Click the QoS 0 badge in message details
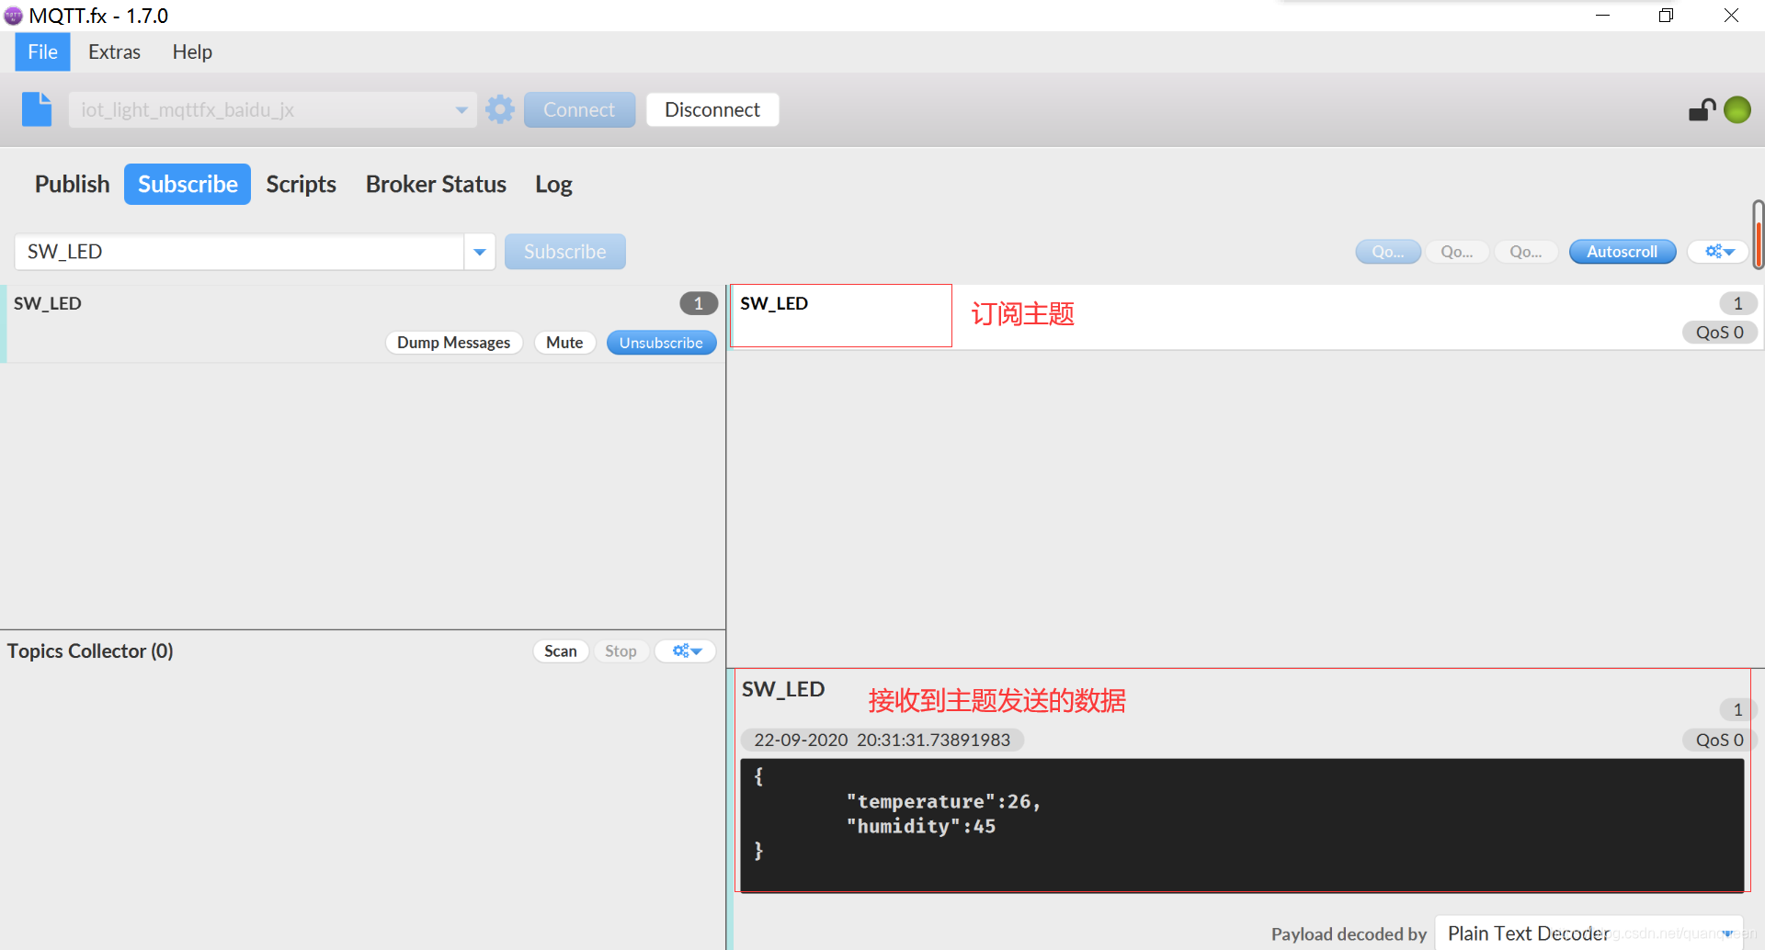 (1719, 740)
